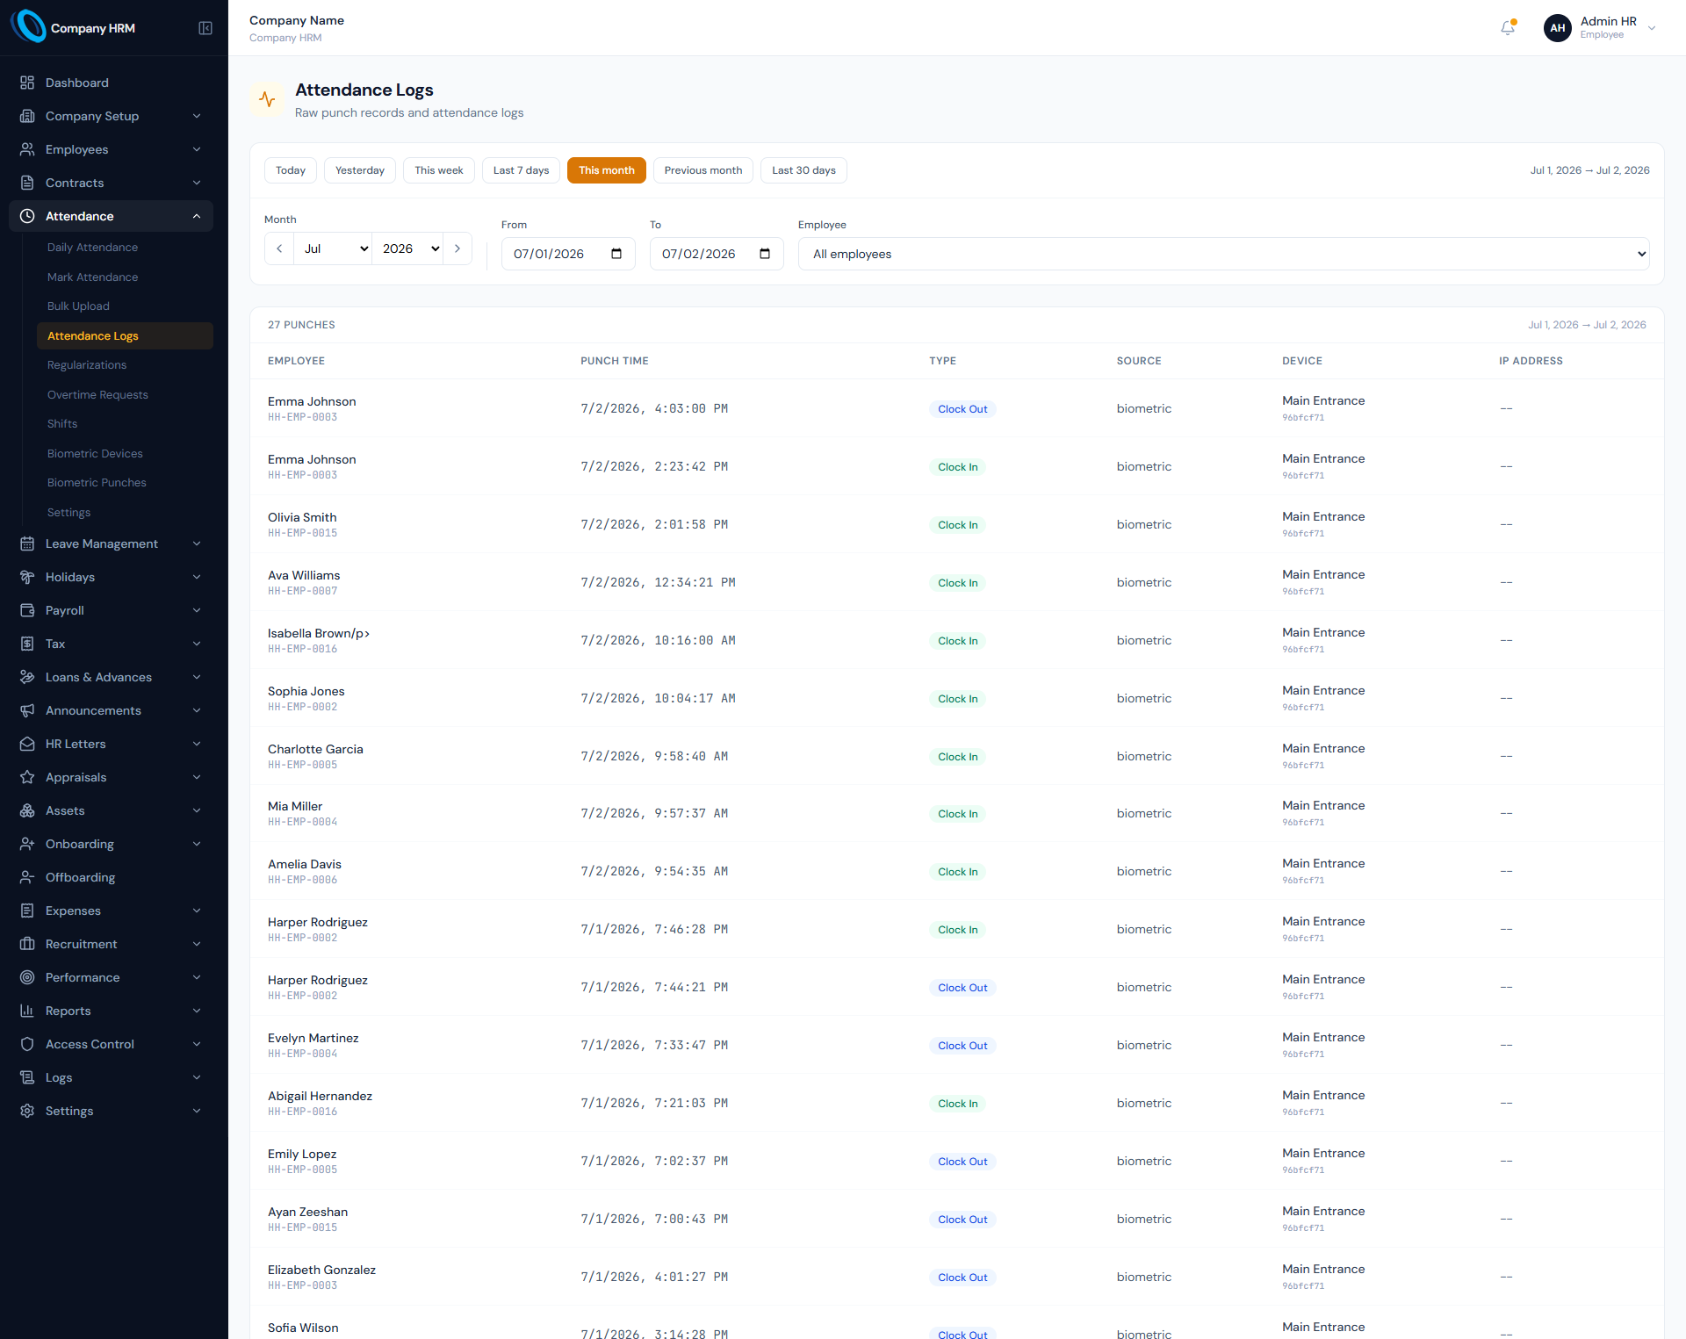Click the Attendance Logs sidebar item
The height and width of the screenshot is (1339, 1686).
tap(125, 335)
